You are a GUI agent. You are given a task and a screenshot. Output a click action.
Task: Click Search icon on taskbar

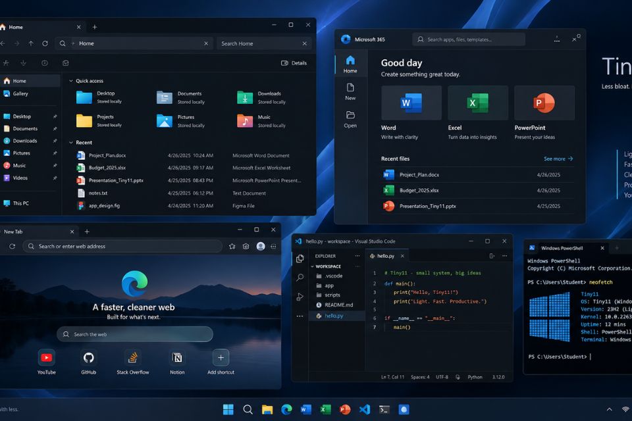(248, 409)
